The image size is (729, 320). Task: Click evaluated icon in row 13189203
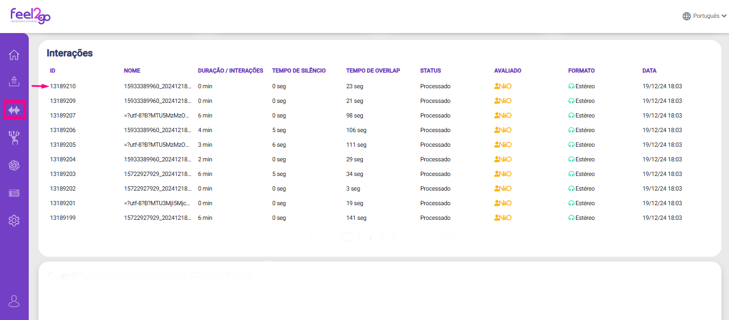[503, 174]
